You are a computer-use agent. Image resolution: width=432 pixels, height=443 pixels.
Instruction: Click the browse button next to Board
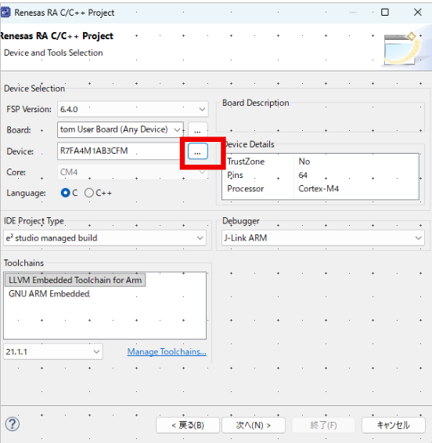click(x=198, y=130)
